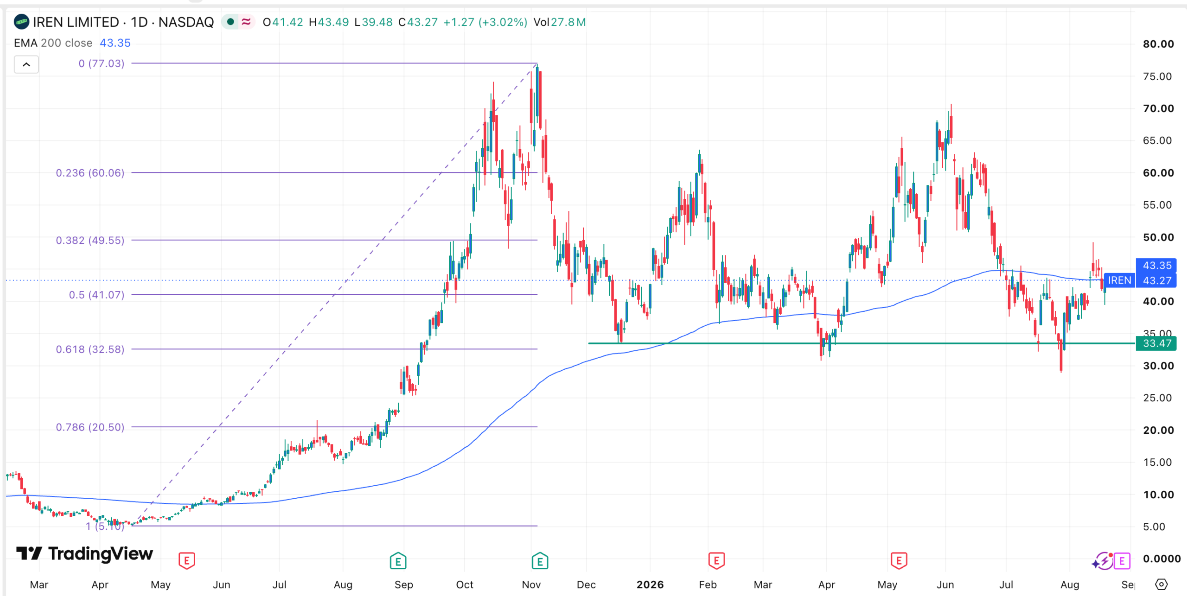The image size is (1187, 596).
Task: Click the 50.00 price axis label
Action: 1158,237
